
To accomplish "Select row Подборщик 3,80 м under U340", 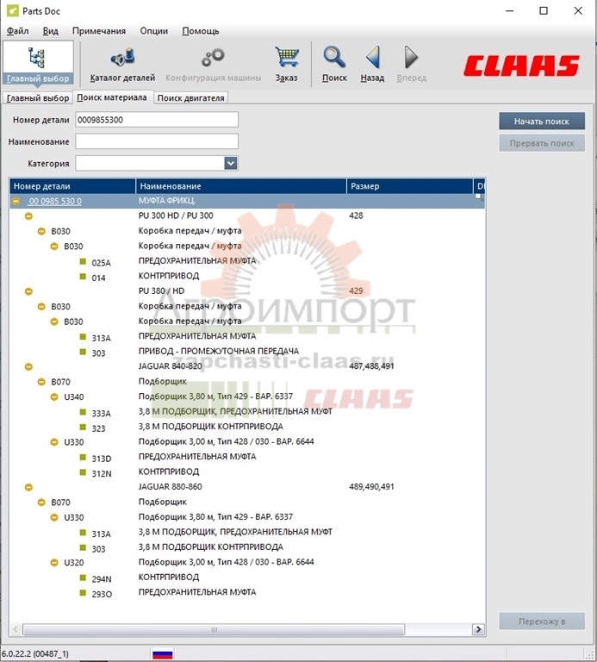I will (247, 397).
